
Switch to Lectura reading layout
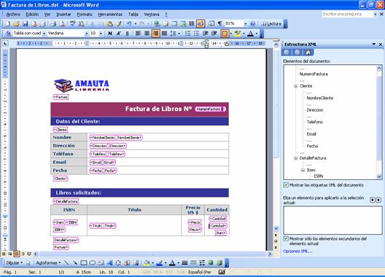pos(271,24)
